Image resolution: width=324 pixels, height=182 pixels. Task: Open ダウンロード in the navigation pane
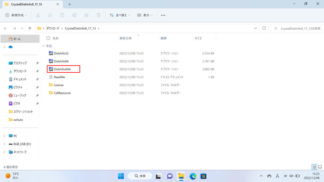click(x=20, y=71)
